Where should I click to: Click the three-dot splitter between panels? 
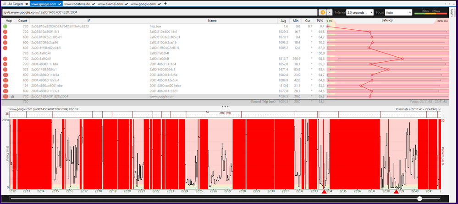(x=225, y=106)
